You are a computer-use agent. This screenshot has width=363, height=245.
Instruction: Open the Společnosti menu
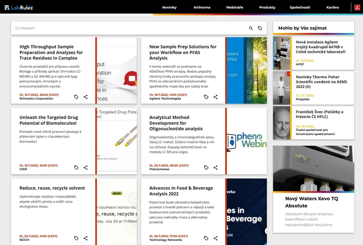pyautogui.click(x=300, y=8)
